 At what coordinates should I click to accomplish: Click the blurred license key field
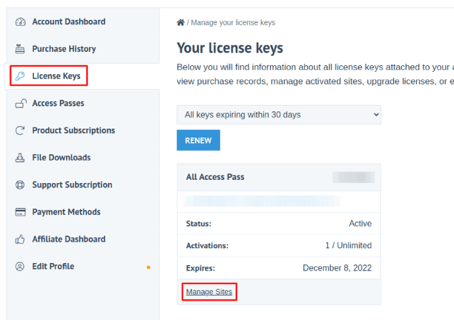(262, 201)
